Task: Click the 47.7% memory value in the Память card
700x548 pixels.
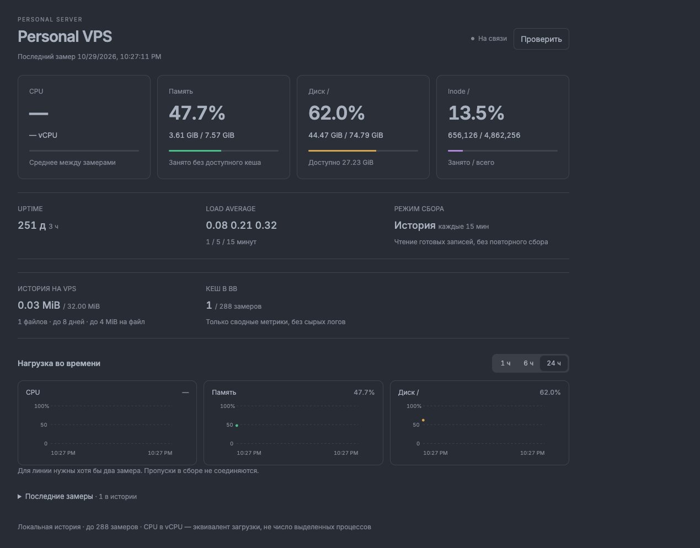Action: 197,113
